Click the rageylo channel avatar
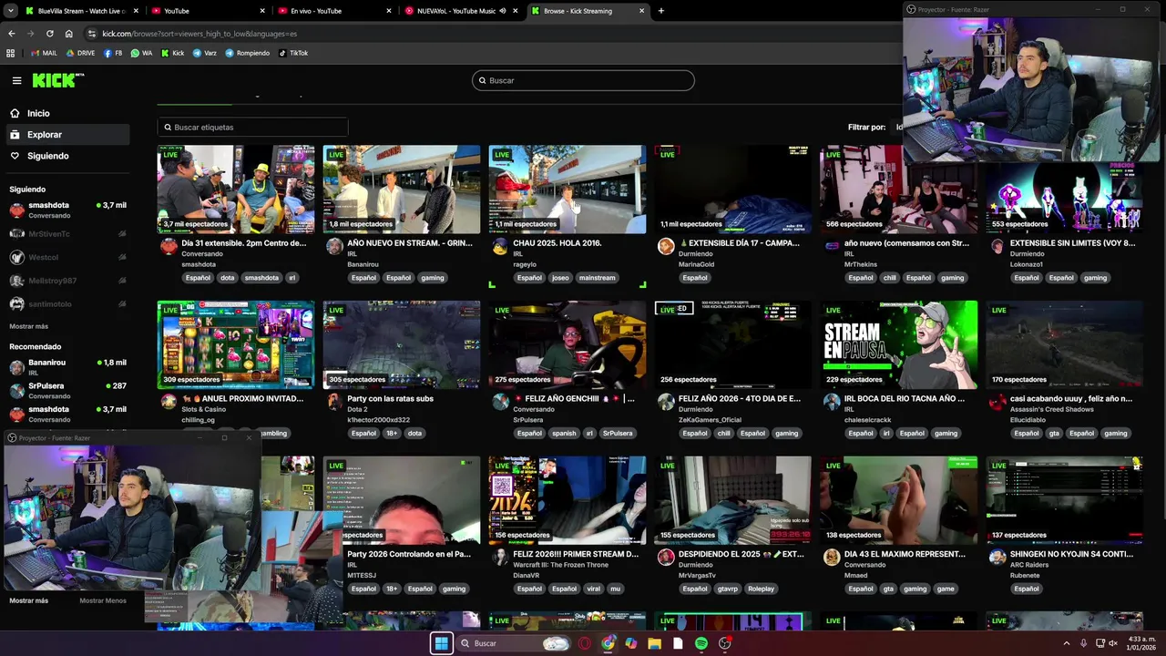The height and width of the screenshot is (656, 1166). point(500,246)
